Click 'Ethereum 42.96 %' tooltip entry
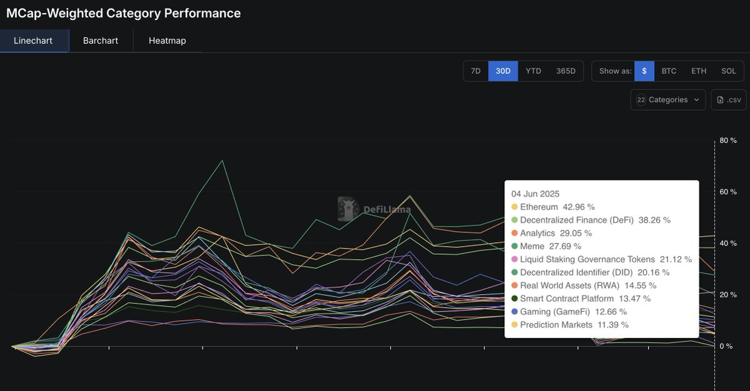The image size is (750, 391). pos(553,207)
